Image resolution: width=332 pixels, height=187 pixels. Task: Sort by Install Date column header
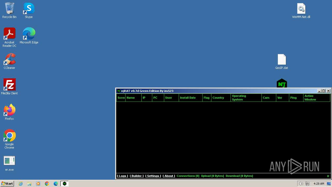[x=191, y=98]
